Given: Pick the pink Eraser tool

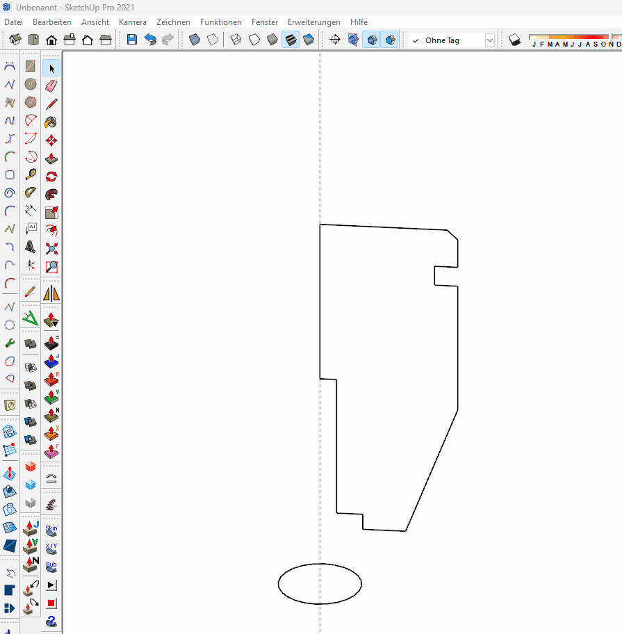Looking at the screenshot, I should [51, 86].
